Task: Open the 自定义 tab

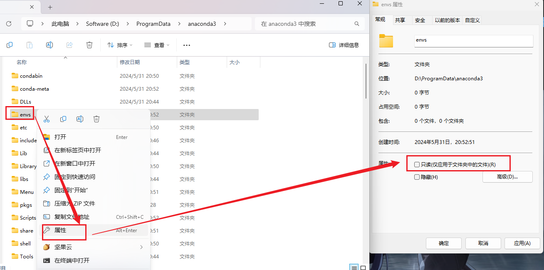Action: click(x=472, y=20)
